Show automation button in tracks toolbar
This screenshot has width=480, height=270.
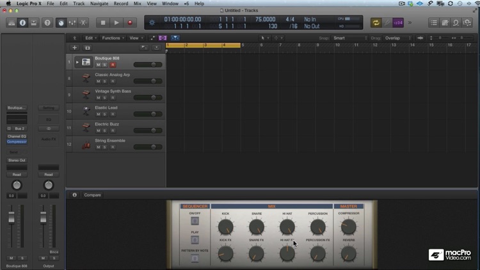(x=152, y=38)
